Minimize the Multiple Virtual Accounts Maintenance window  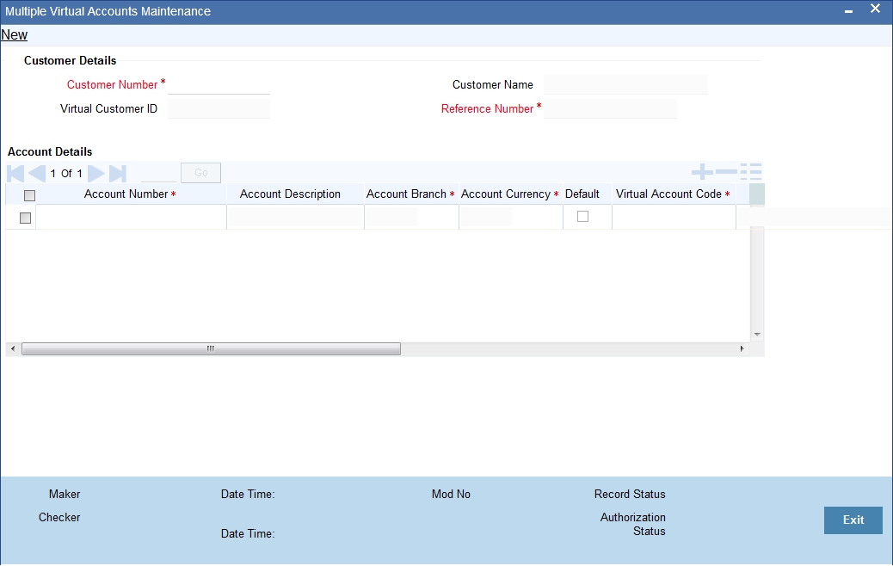848,11
